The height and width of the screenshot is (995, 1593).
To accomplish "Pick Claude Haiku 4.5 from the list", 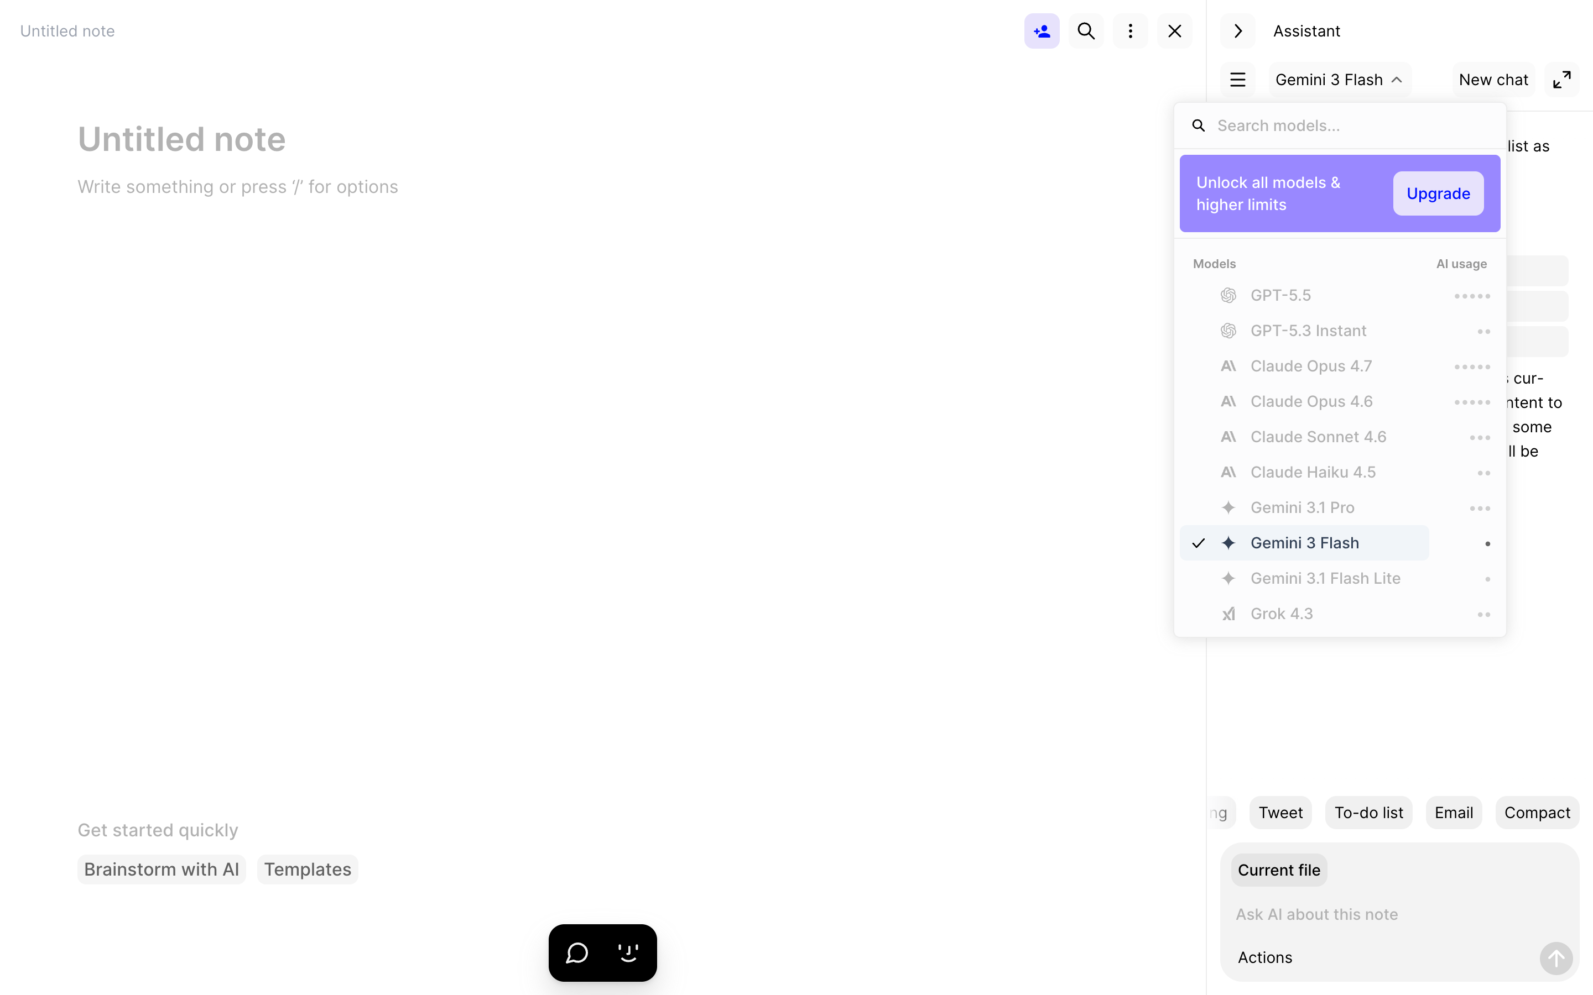I will (x=1340, y=473).
